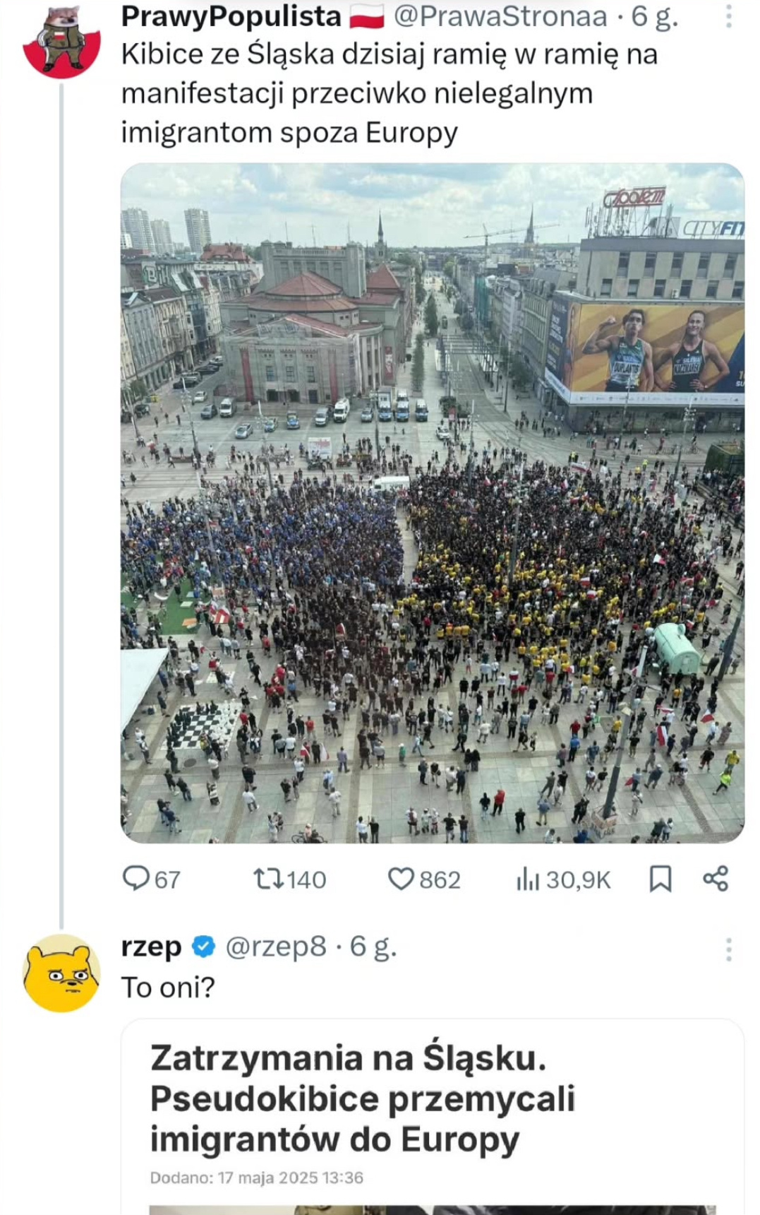
Task: Click the rzep verified badge
Action: [204, 947]
